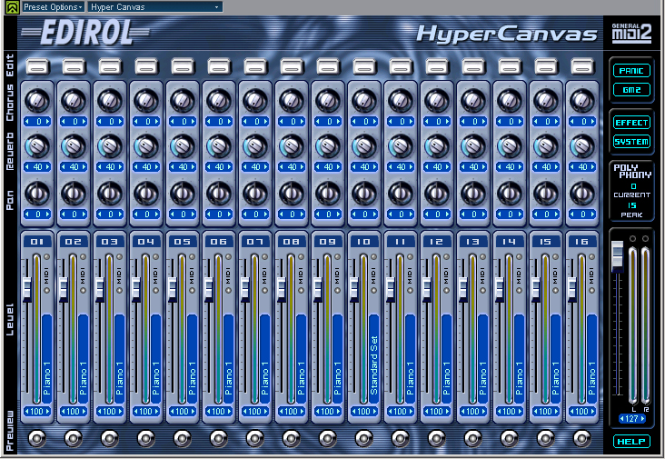Screen dimensions: 665x459
Task: Toggle the lower MIDI indicator on channel 06
Action: coord(228,291)
